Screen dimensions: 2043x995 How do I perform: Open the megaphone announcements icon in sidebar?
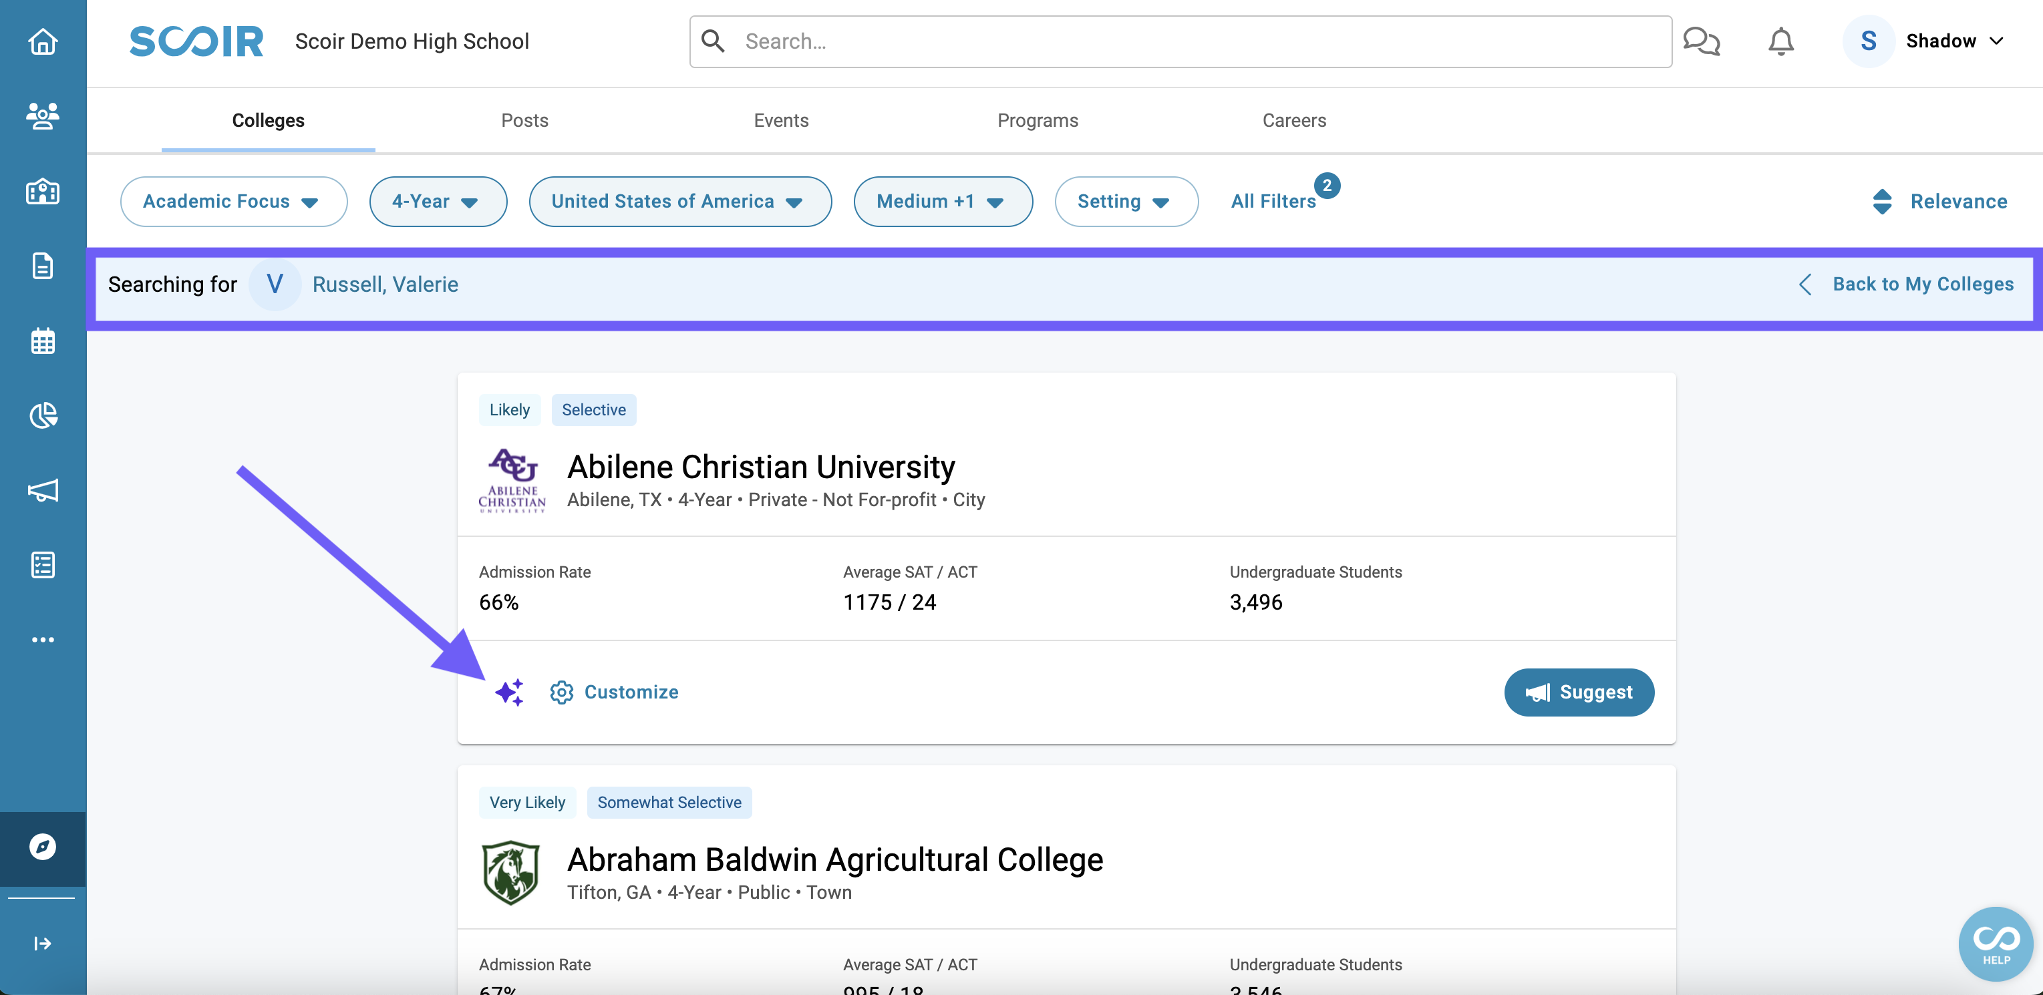(43, 490)
